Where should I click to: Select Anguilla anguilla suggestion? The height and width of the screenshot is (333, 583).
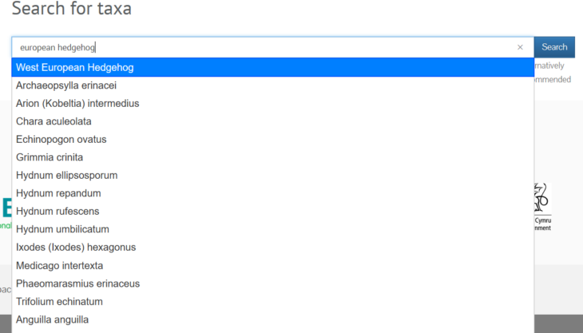(x=273, y=319)
